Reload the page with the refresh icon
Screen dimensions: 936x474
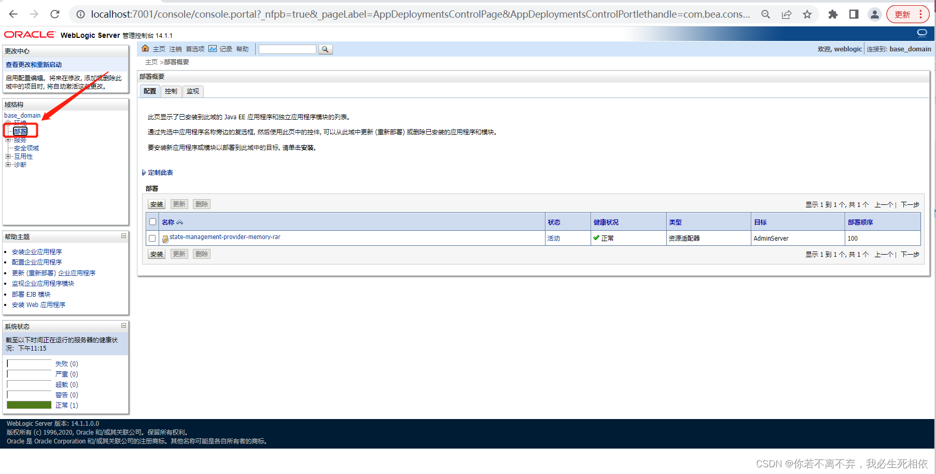tap(55, 14)
